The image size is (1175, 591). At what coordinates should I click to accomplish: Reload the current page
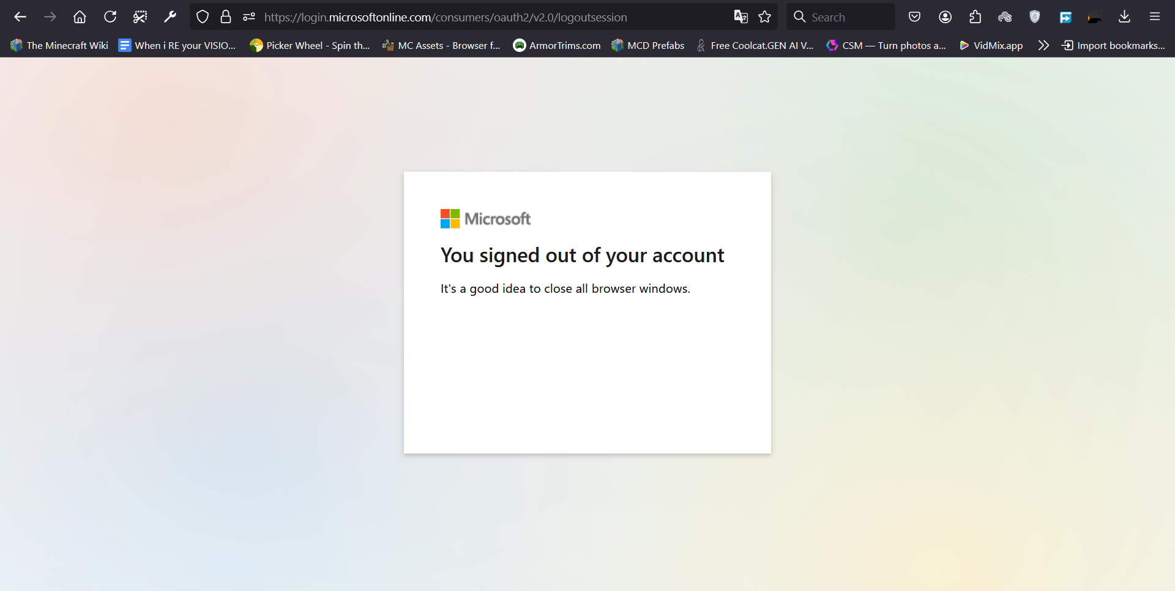(x=110, y=17)
